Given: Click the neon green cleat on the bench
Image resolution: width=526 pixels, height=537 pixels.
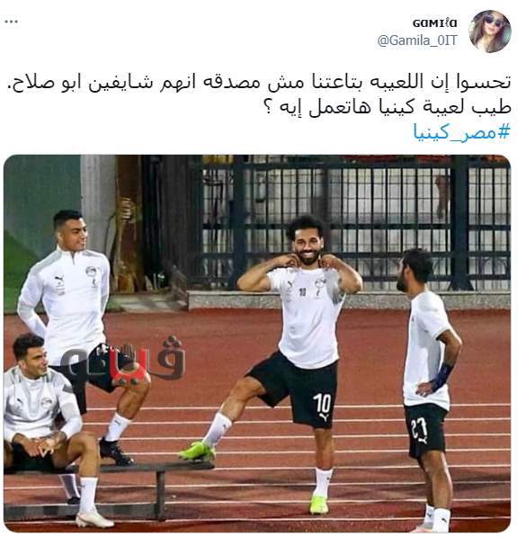Looking at the screenshot, I should point(198,451).
